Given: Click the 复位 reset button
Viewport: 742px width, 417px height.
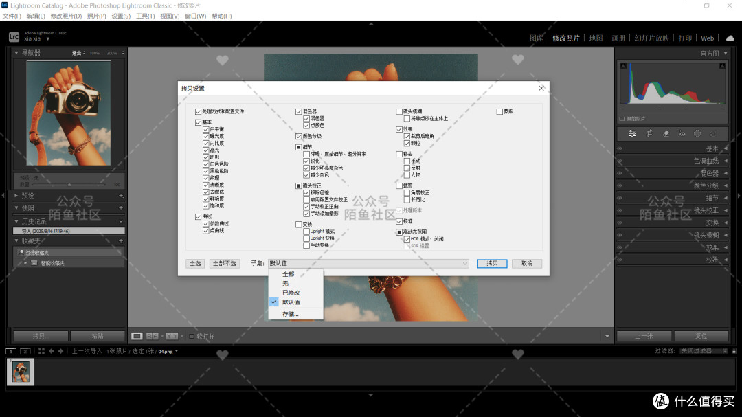Looking at the screenshot, I should 701,335.
